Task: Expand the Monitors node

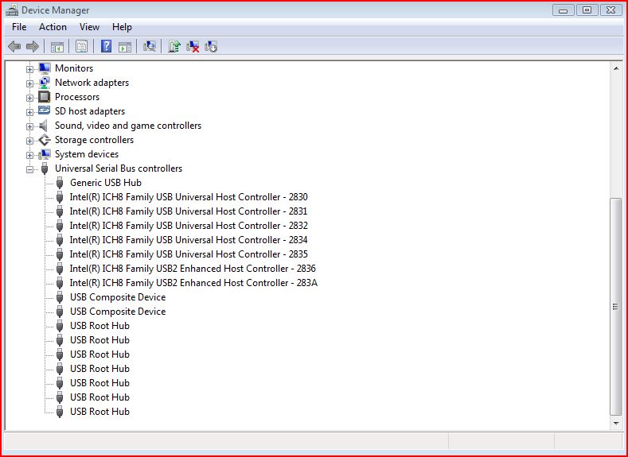Action: (x=29, y=69)
